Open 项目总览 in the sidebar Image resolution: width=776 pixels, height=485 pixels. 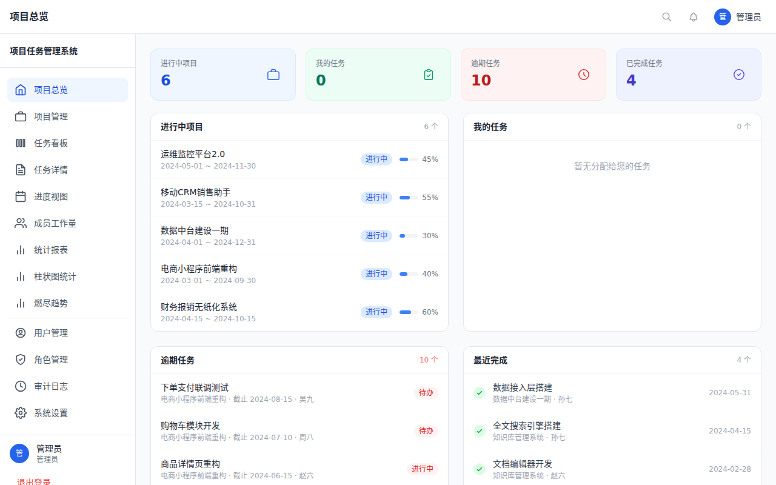point(67,90)
